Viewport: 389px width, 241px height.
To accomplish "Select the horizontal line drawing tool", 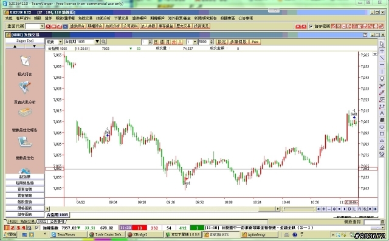I will click(382, 64).
